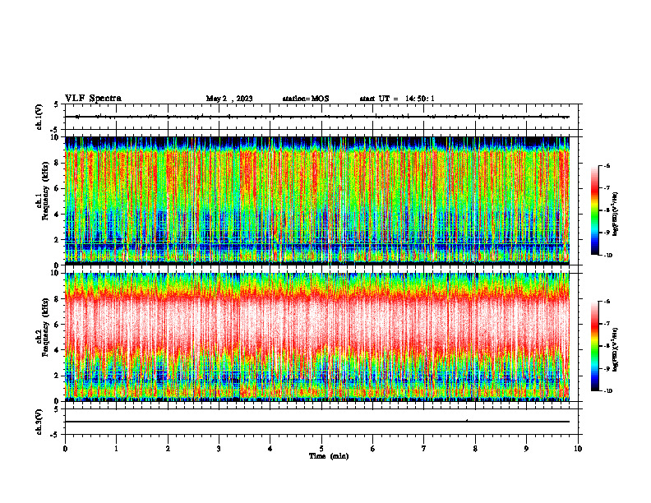
Task: Click time axis tick label '6'
Action: point(373,449)
